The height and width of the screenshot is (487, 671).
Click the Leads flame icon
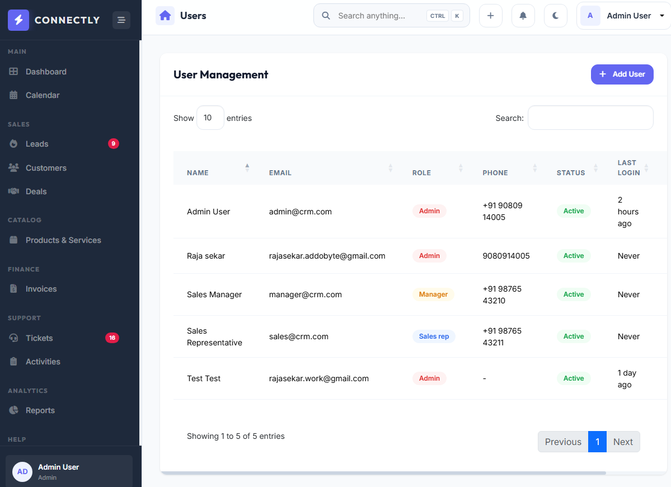pyautogui.click(x=13, y=144)
